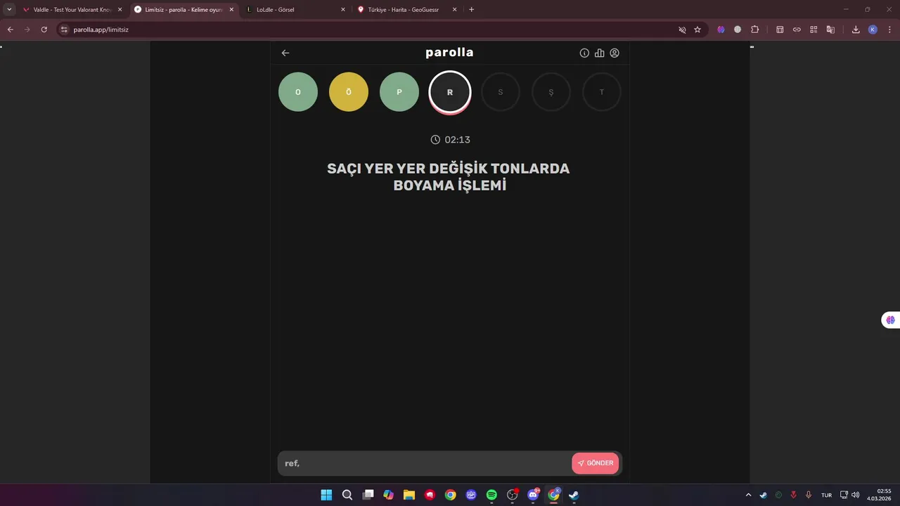Open the layout panel extension icon
The height and width of the screenshot is (506, 900).
[780, 30]
